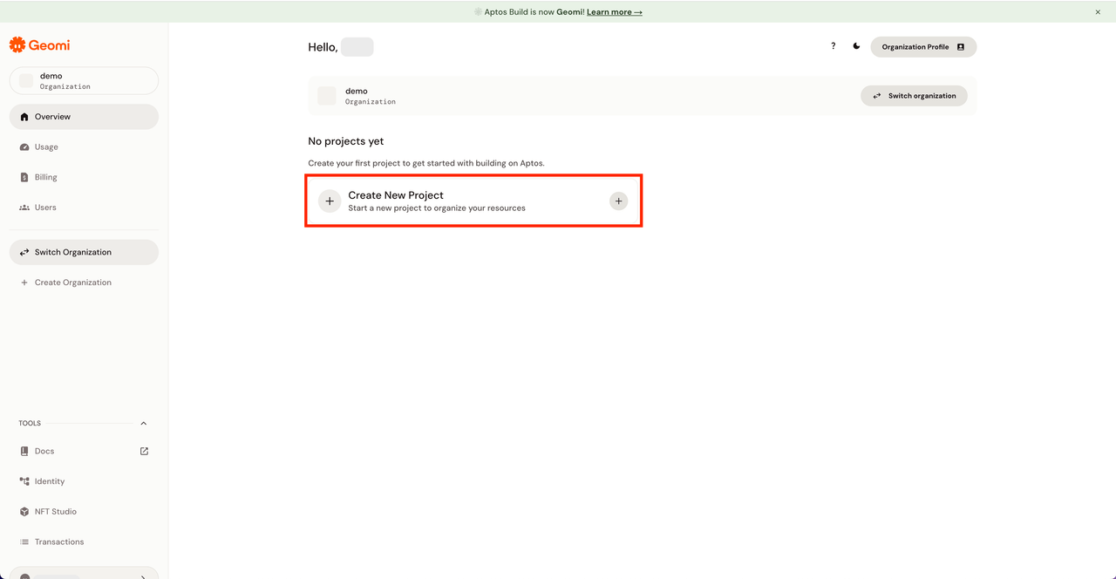Open the demo organization switcher card

(x=84, y=80)
